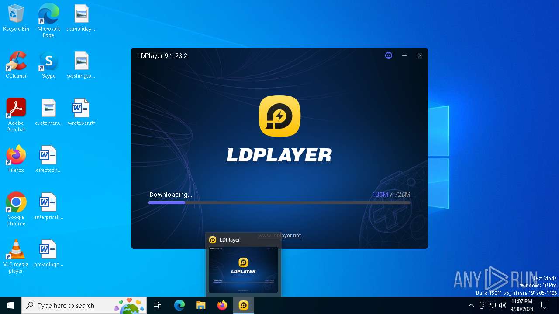Screen dimensions: 559x314
Task: Click the LDPlayer title on preview popup
Action: point(230,240)
